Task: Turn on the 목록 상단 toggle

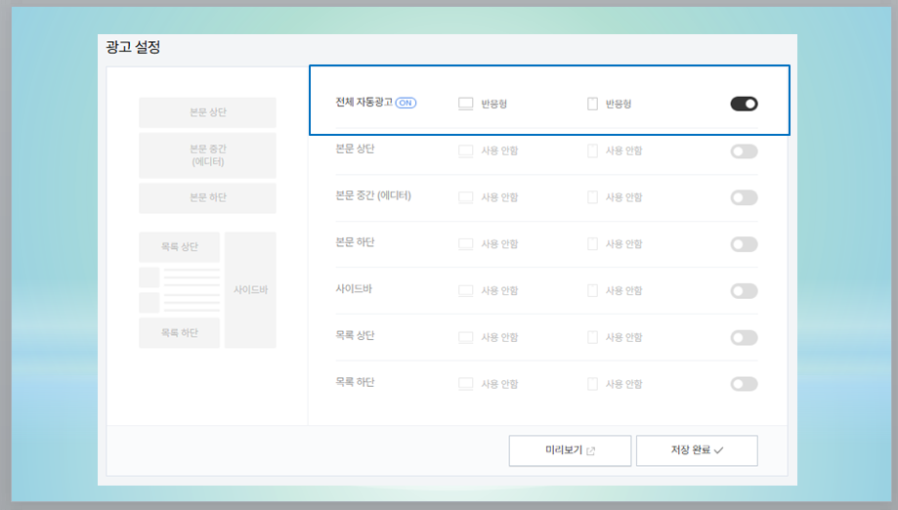Action: [x=744, y=338]
